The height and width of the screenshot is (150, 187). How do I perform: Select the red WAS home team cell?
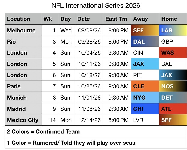(x=173, y=53)
